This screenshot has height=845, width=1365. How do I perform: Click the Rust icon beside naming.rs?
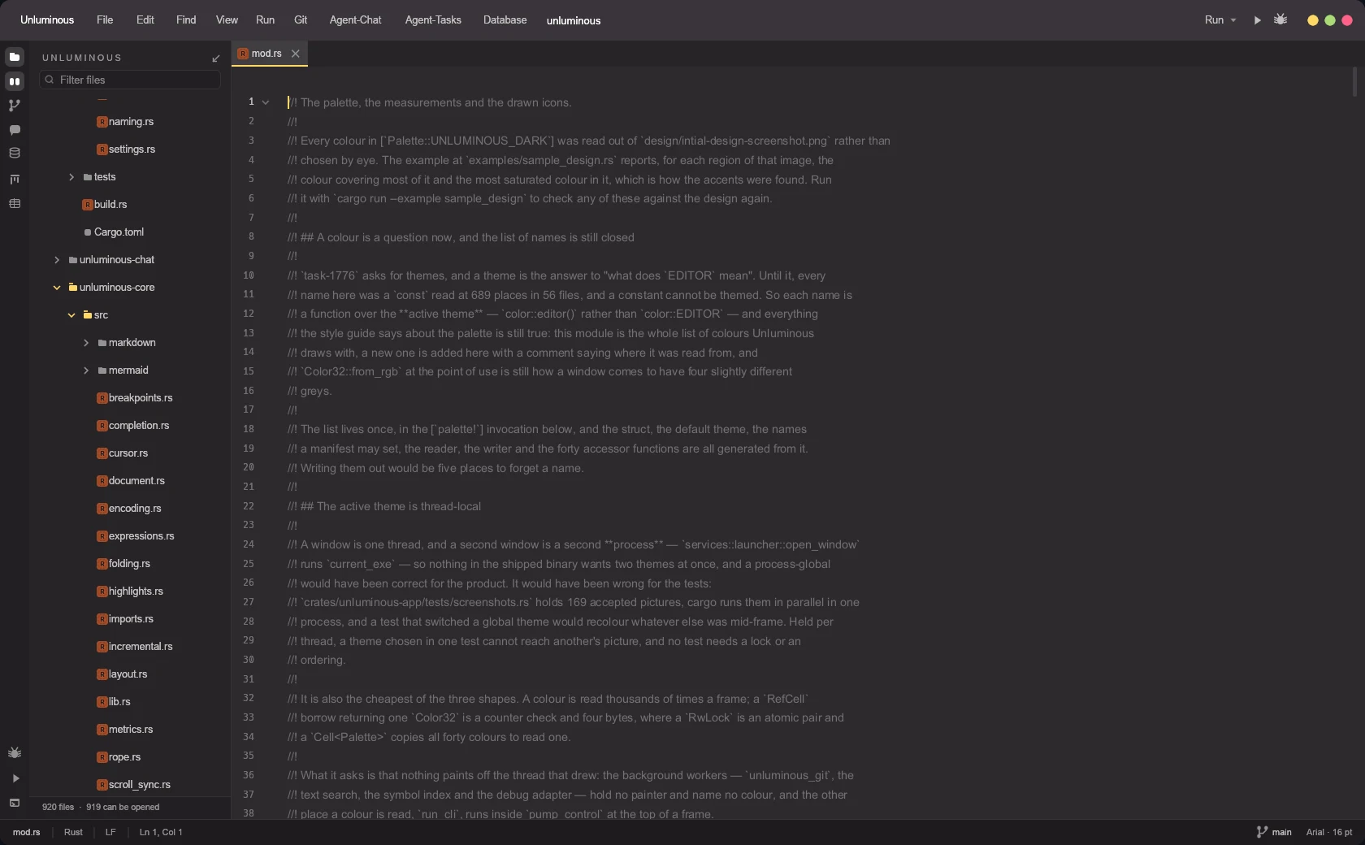click(x=102, y=122)
